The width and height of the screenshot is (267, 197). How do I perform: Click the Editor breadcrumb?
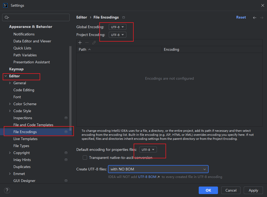coord(82,17)
